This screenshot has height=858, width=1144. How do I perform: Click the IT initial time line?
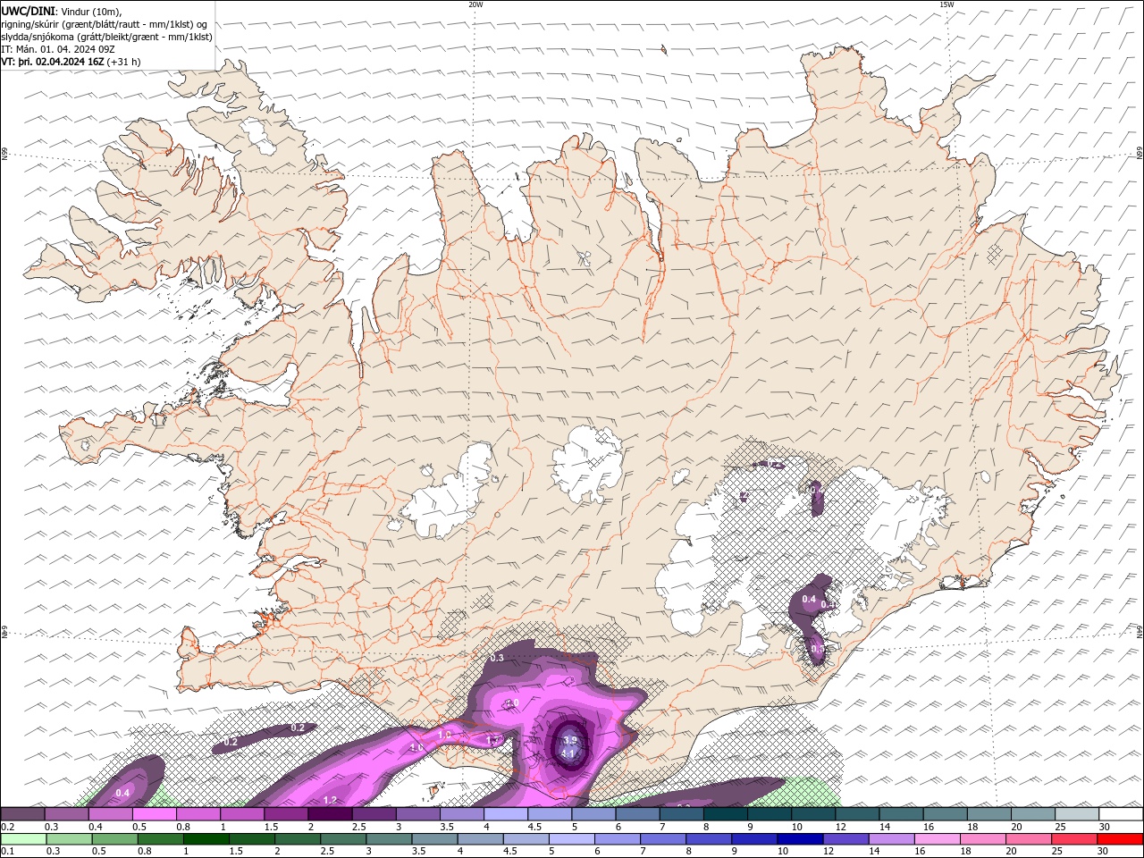[x=58, y=49]
